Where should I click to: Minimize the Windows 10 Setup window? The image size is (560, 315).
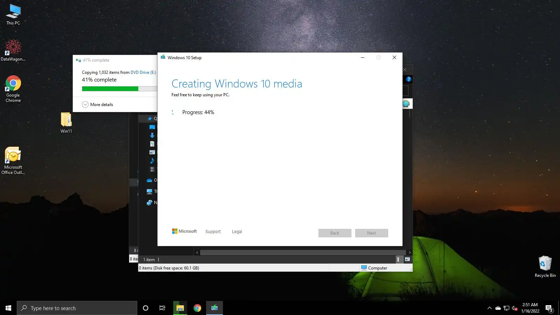coord(363,57)
